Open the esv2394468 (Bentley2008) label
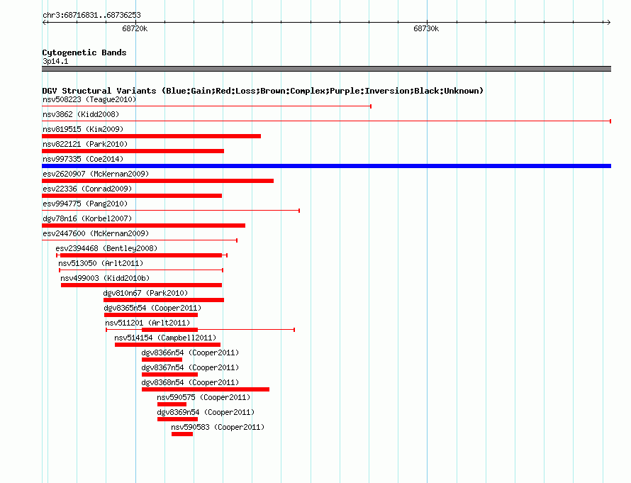The height and width of the screenshot is (483, 631). 106,248
